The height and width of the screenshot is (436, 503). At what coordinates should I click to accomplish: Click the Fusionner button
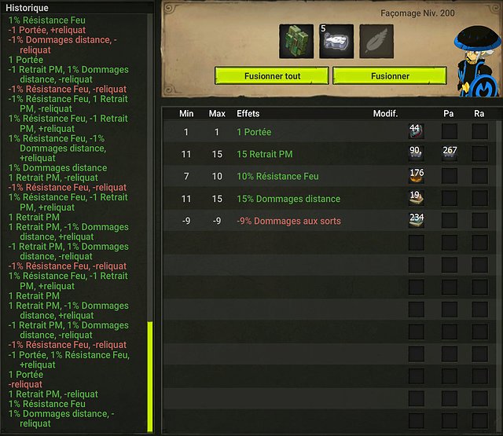coord(390,76)
